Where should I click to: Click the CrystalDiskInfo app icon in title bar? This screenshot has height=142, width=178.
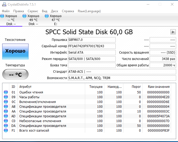[x=4, y=4]
